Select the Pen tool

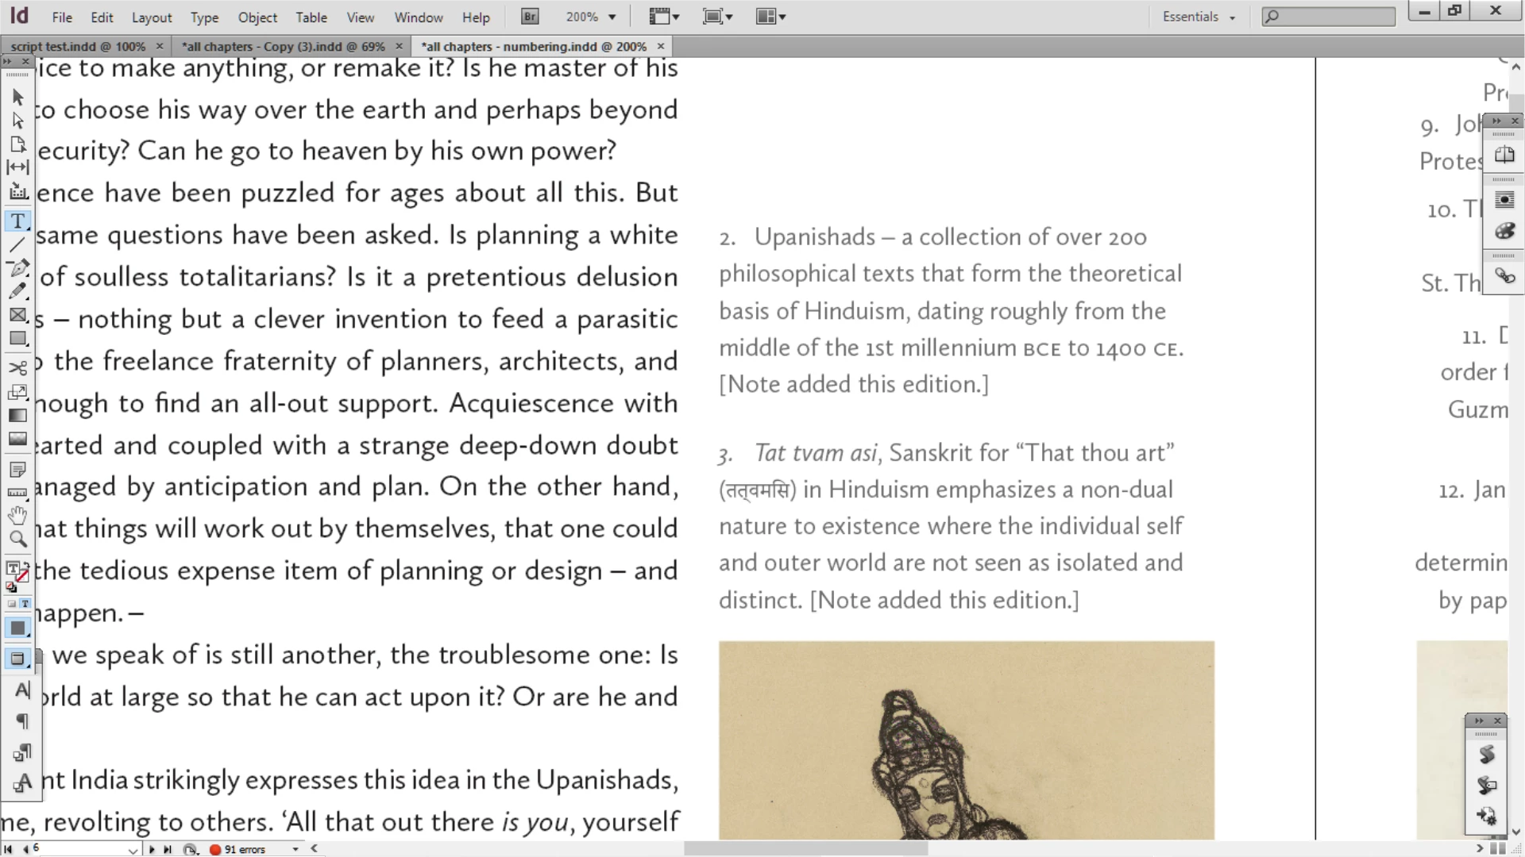(18, 267)
